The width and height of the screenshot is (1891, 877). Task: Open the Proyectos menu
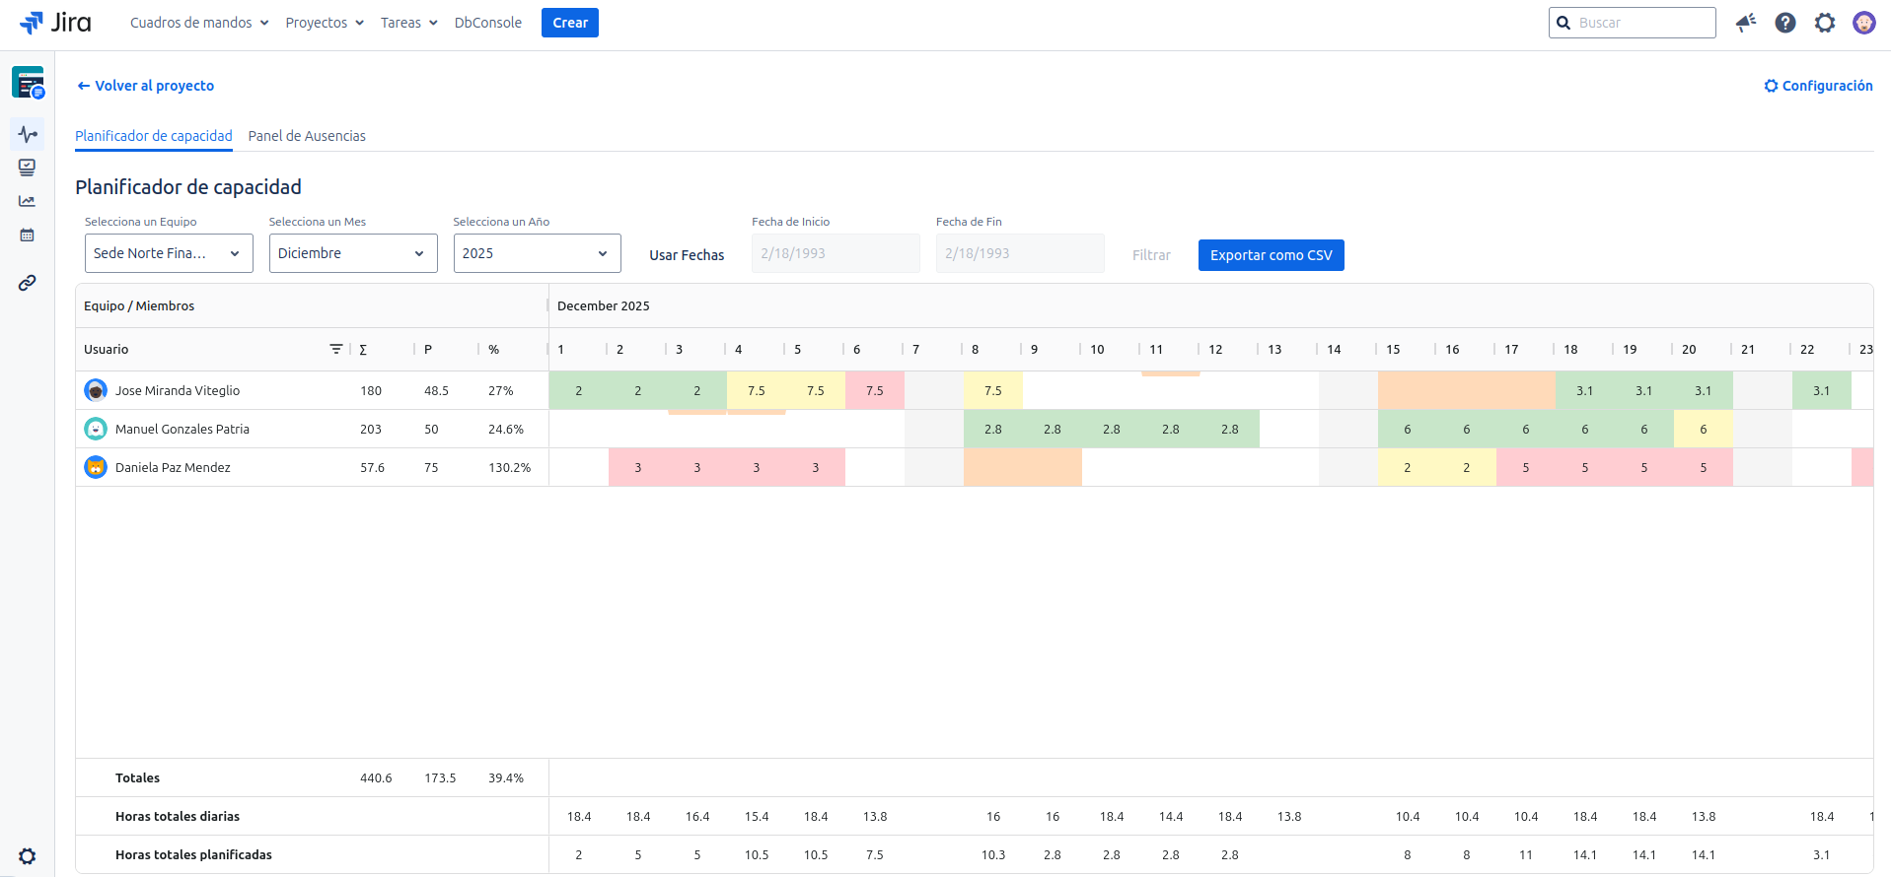325,23
